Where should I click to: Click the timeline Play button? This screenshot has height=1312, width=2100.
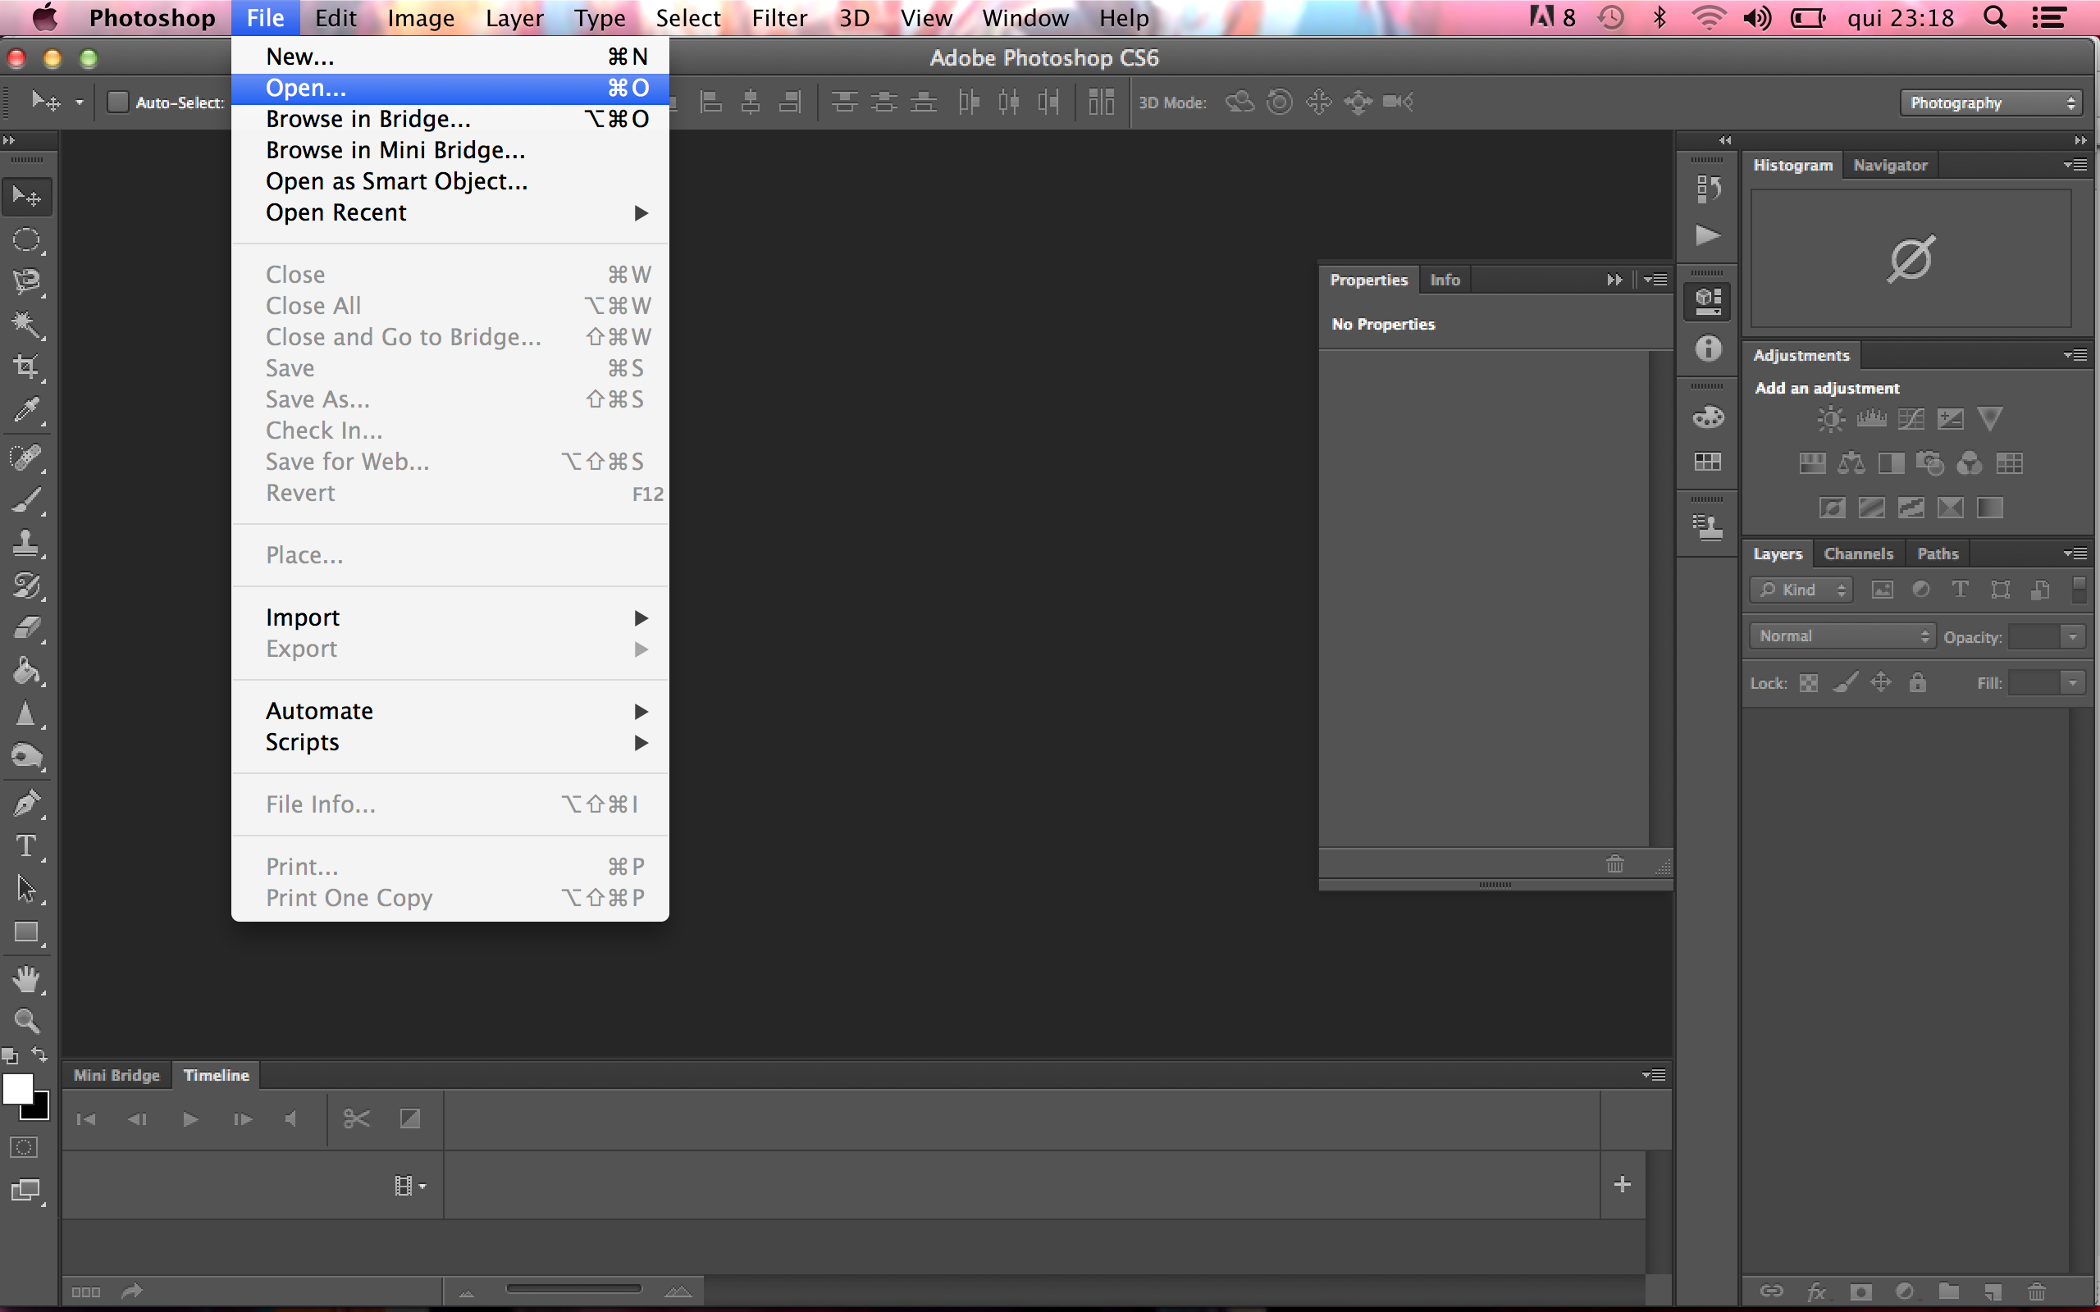tap(190, 1119)
